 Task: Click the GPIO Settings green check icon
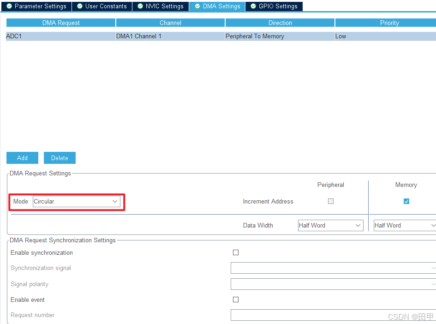click(253, 6)
